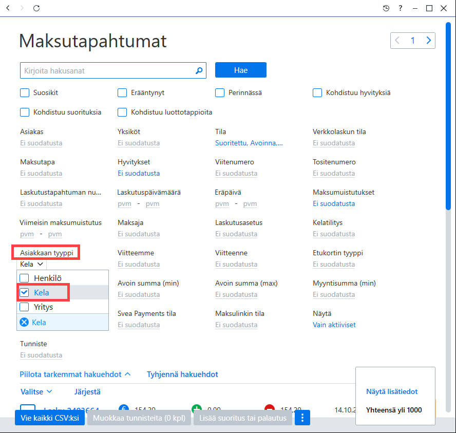The width and height of the screenshot is (456, 433).
Task: Edit the Tositenumero filter field
Action: [334, 173]
